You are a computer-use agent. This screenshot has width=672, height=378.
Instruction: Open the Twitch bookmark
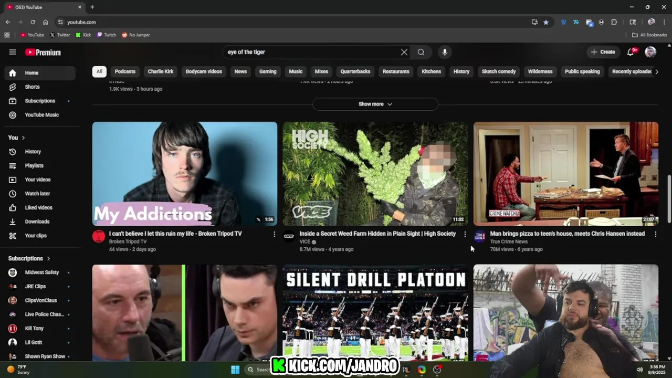tap(107, 35)
